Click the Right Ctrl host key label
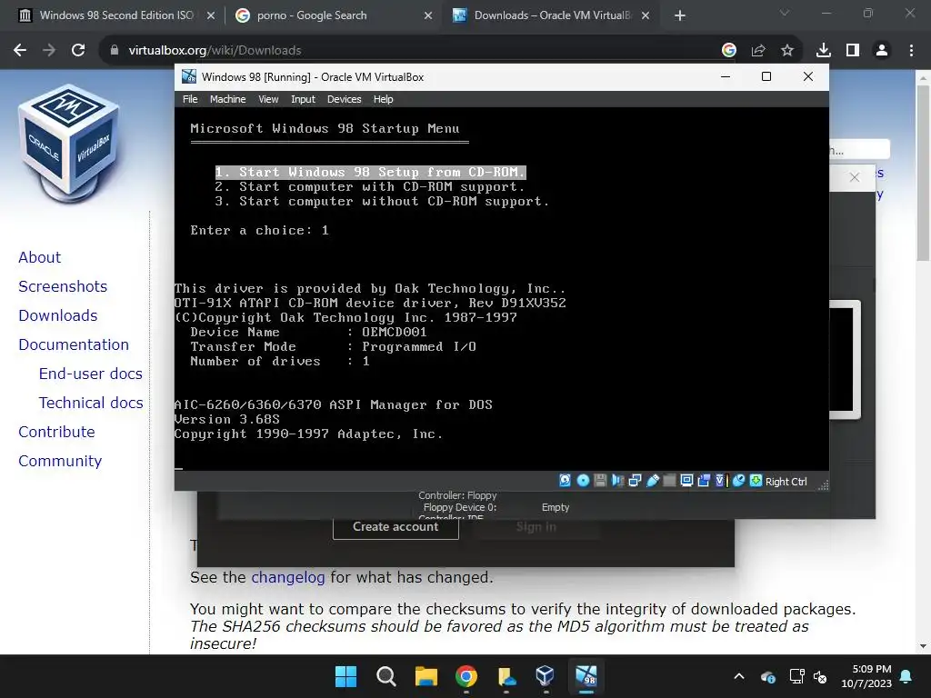Image resolution: width=931 pixels, height=698 pixels. pyautogui.click(x=786, y=482)
